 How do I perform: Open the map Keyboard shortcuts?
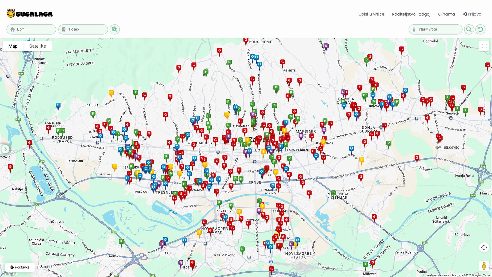point(438,275)
